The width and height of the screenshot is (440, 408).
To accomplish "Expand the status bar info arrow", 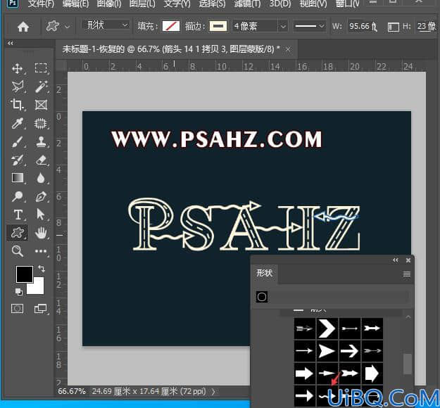I will tap(214, 391).
